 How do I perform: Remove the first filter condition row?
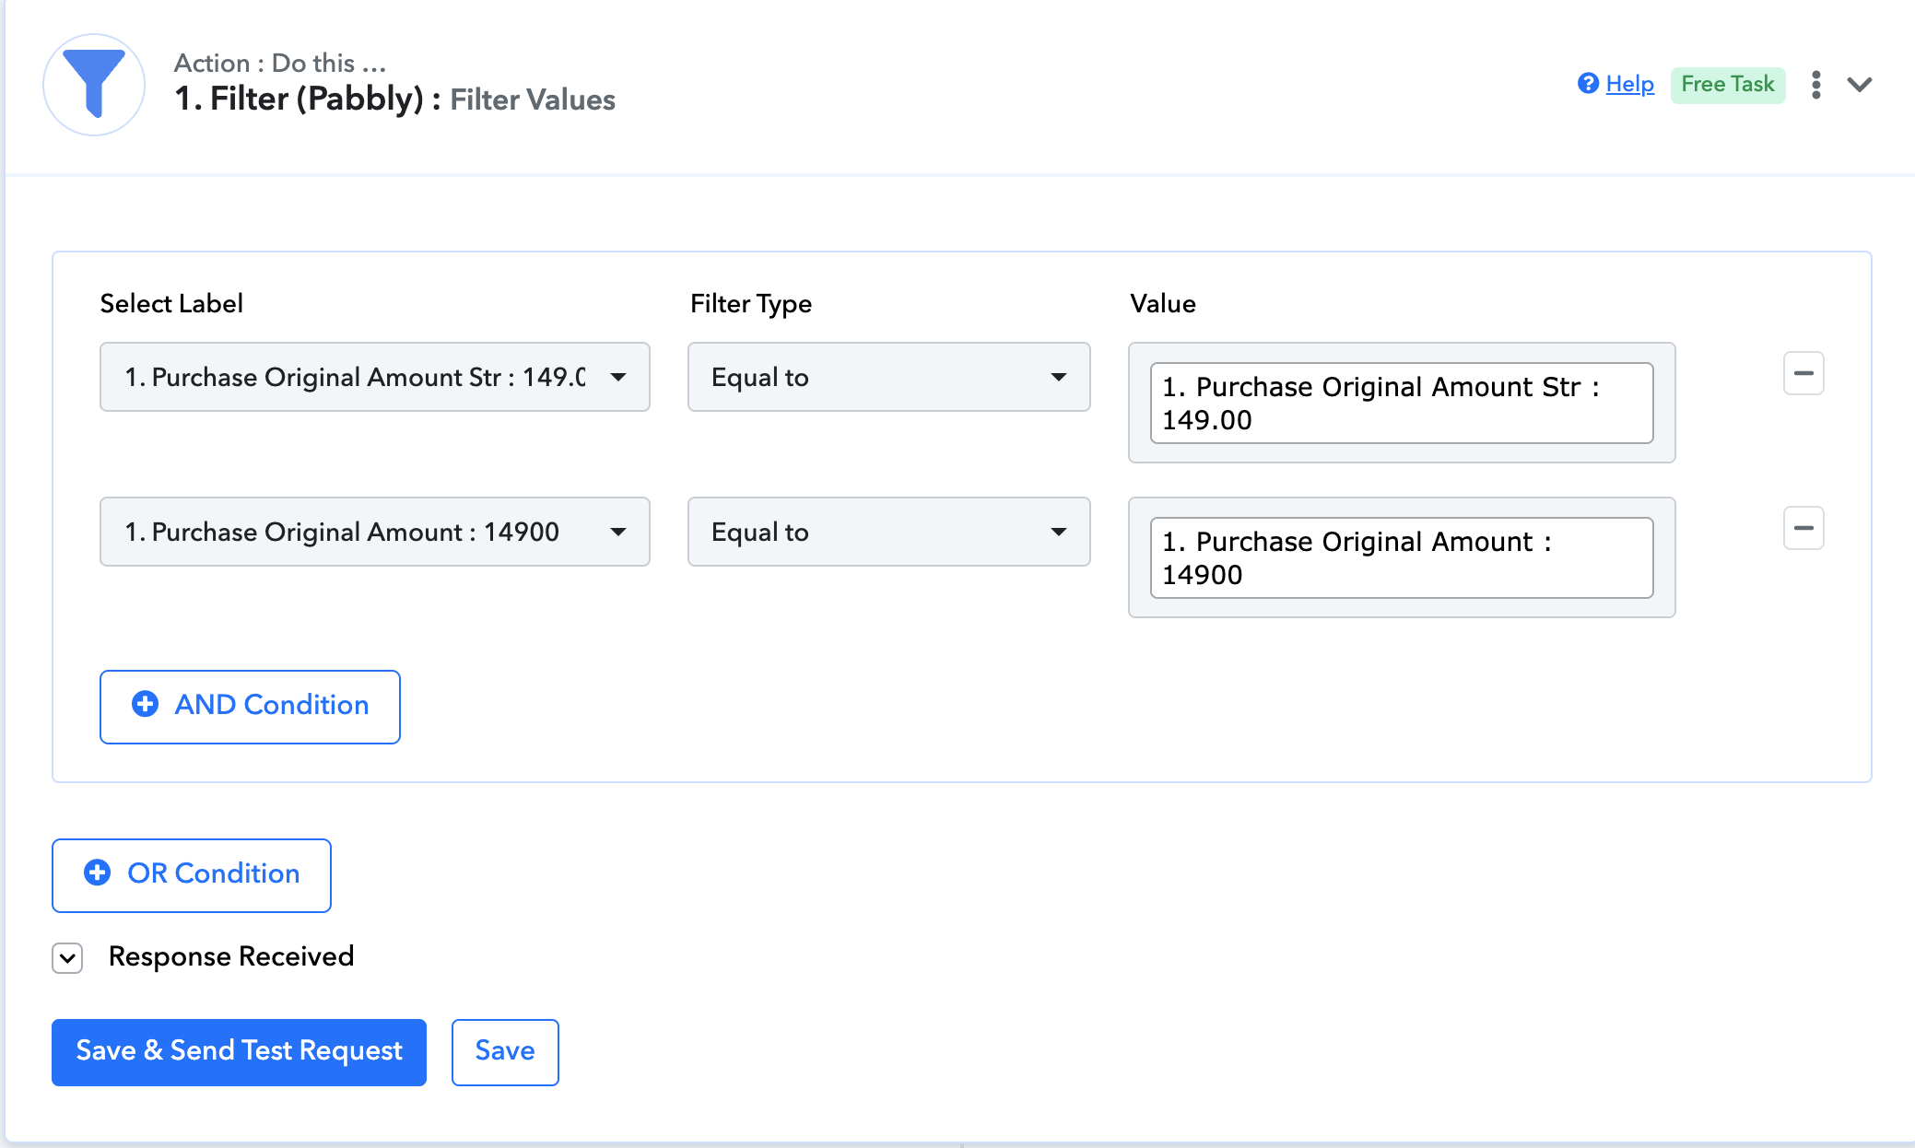click(x=1803, y=373)
